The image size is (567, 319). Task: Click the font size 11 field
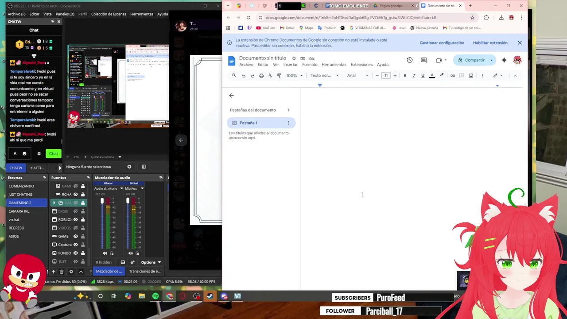[x=386, y=76]
